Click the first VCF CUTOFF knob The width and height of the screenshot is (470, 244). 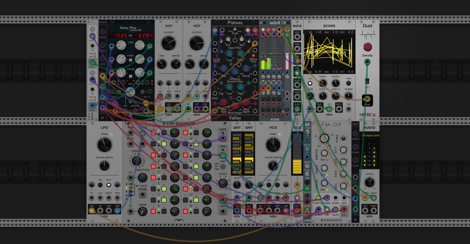click(x=169, y=43)
